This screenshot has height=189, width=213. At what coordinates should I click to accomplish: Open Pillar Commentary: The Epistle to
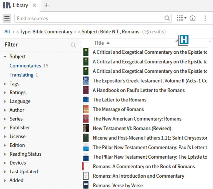(x=150, y=157)
